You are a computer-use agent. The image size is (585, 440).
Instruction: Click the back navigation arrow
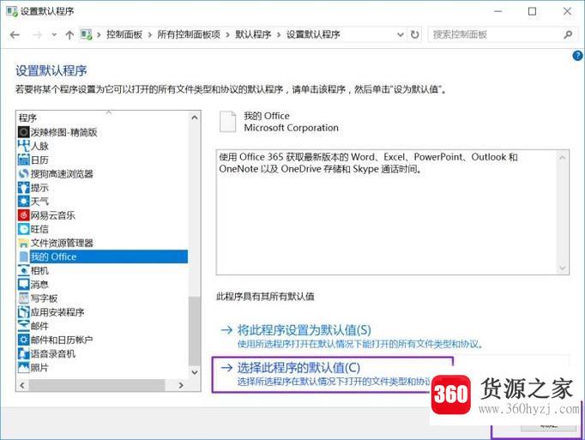(15, 35)
